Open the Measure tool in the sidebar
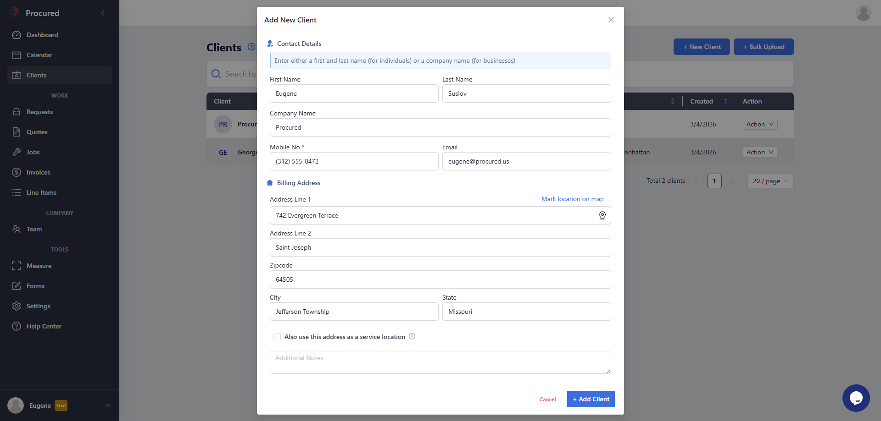Viewport: 881px width, 421px height. pos(39,266)
